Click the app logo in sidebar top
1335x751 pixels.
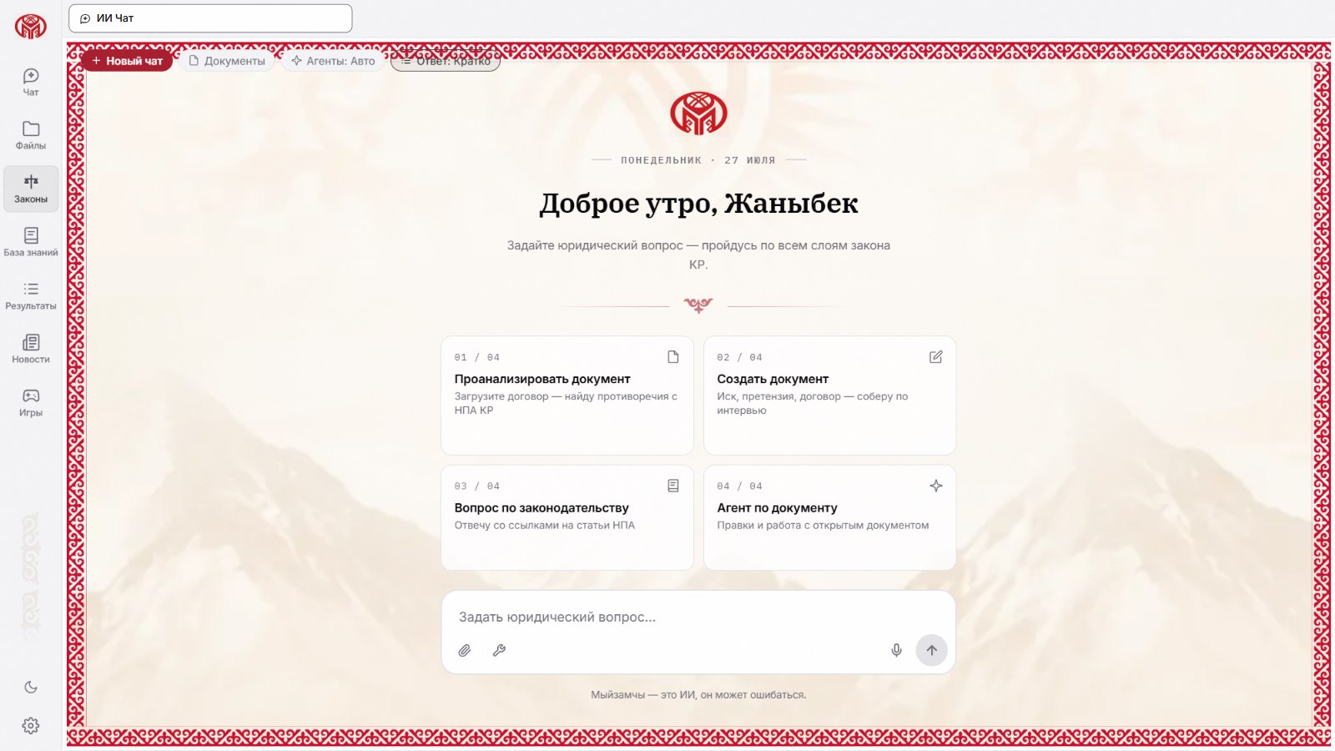click(31, 27)
